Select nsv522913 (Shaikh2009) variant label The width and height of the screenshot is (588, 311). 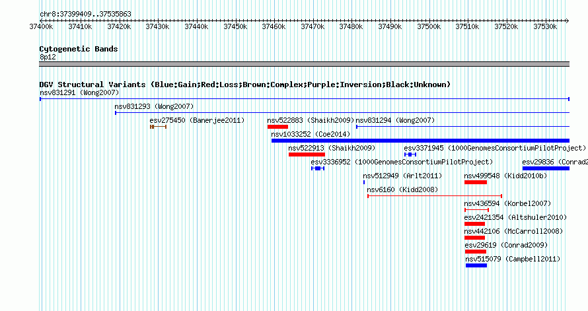[x=332, y=148]
